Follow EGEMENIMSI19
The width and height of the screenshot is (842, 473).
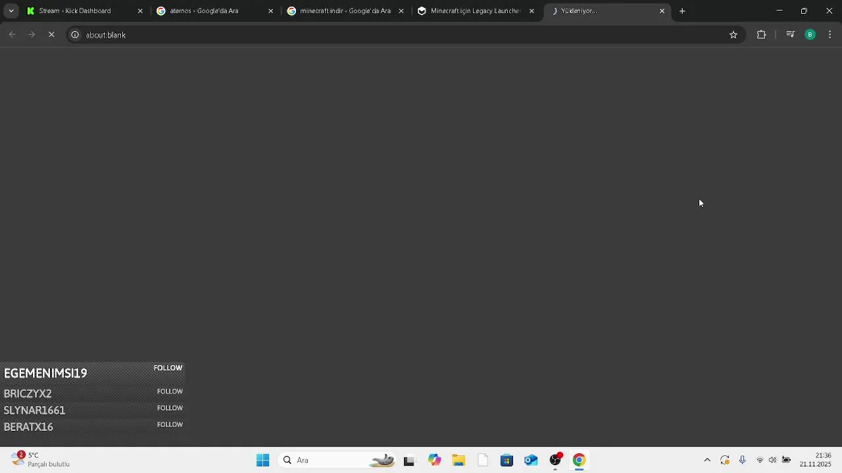click(x=168, y=368)
